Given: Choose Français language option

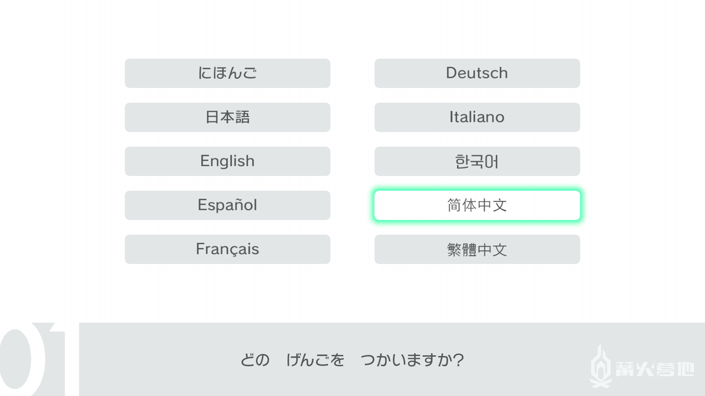Looking at the screenshot, I should click(x=227, y=249).
